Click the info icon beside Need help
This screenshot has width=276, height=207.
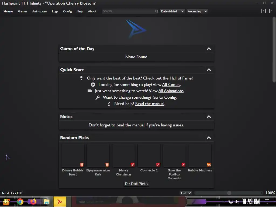[x=109, y=104]
